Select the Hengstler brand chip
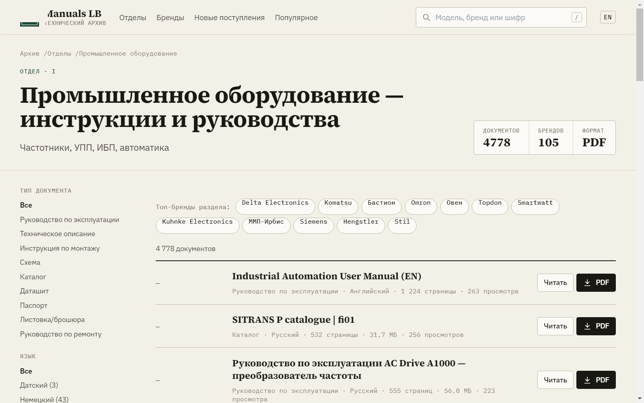This screenshot has height=403, width=644. pos(361,226)
